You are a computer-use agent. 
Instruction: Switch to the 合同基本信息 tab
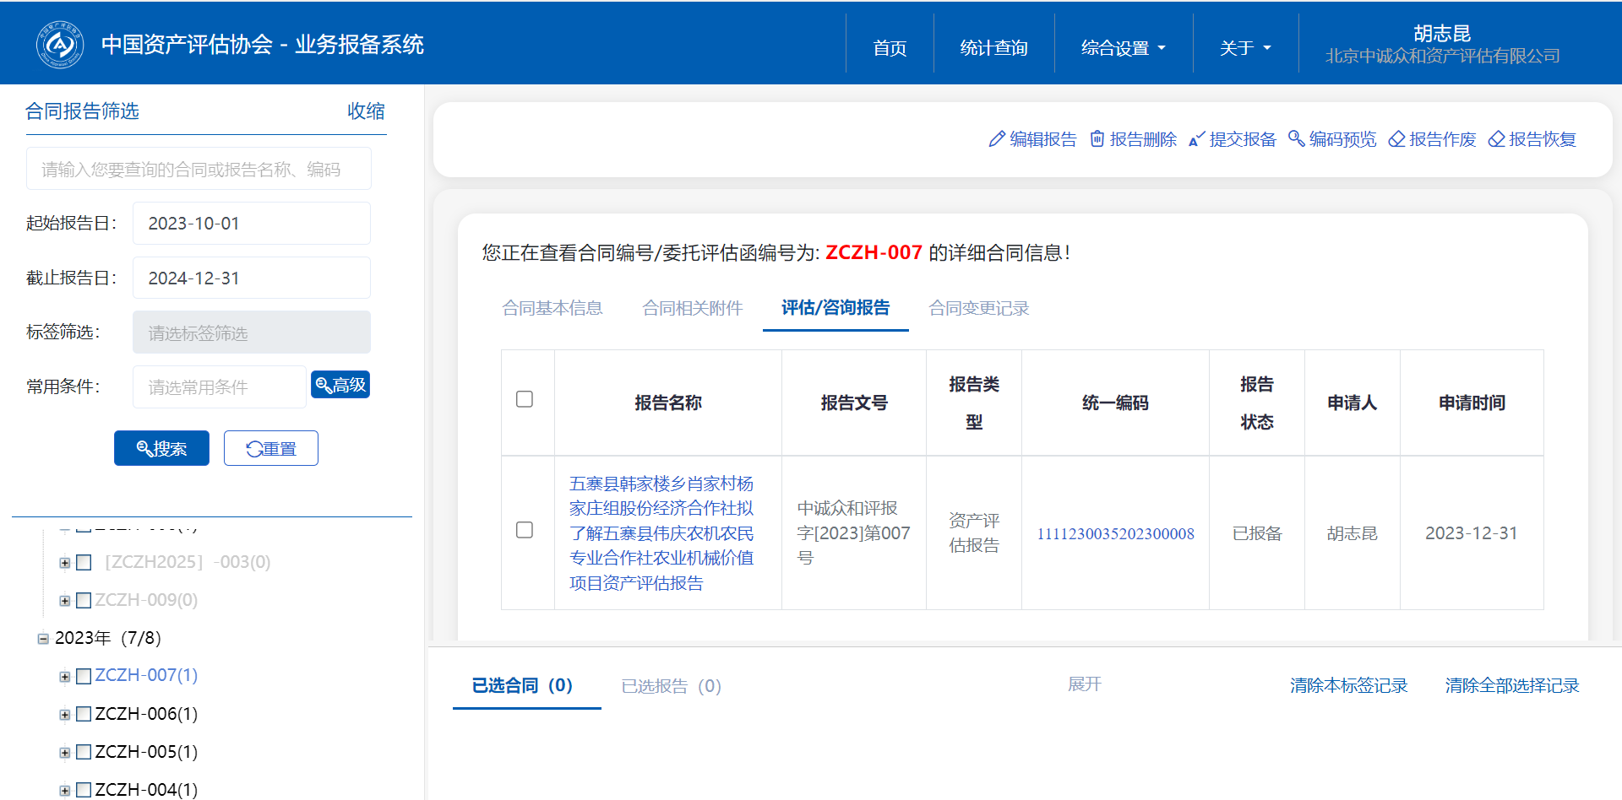point(552,308)
